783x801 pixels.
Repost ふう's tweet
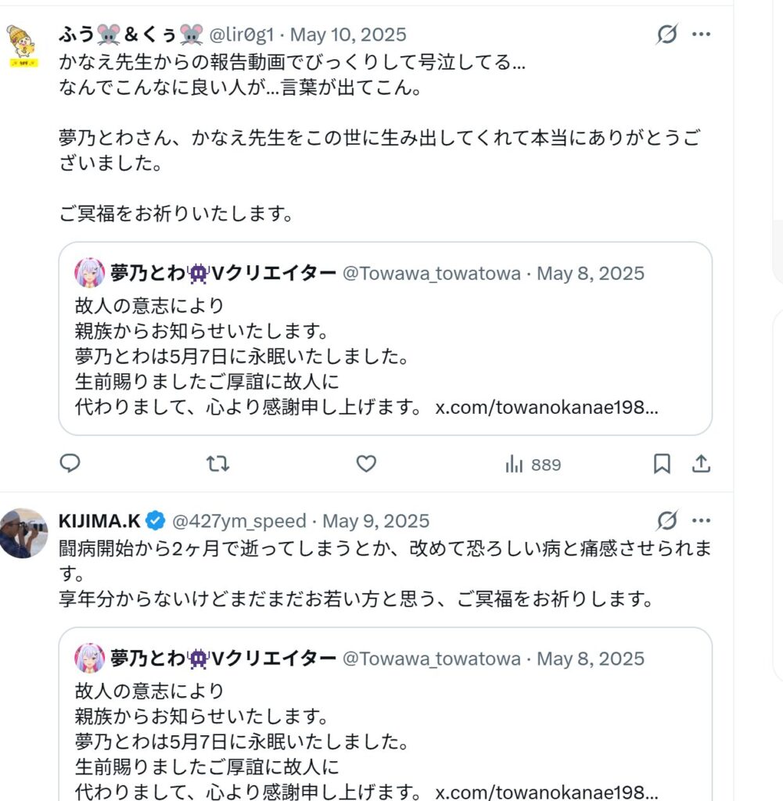coord(217,464)
